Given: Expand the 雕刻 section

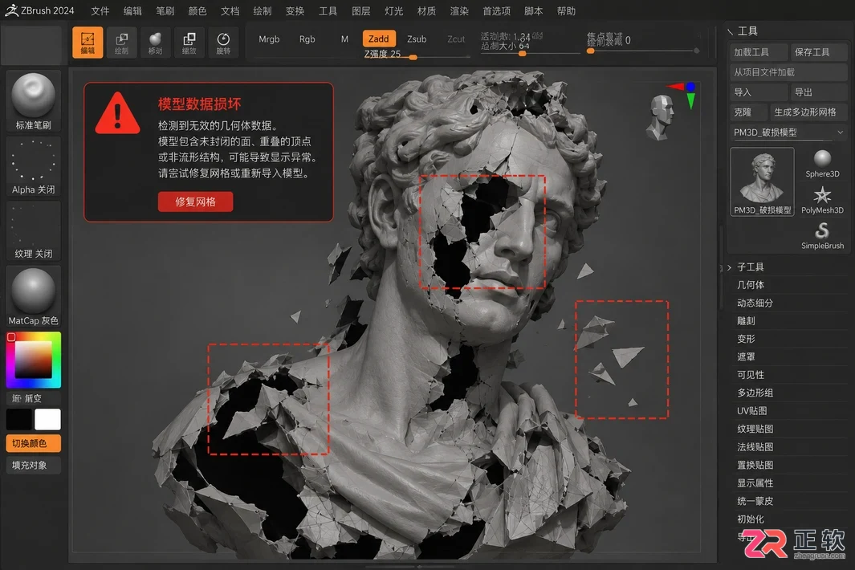Looking at the screenshot, I should coord(746,321).
